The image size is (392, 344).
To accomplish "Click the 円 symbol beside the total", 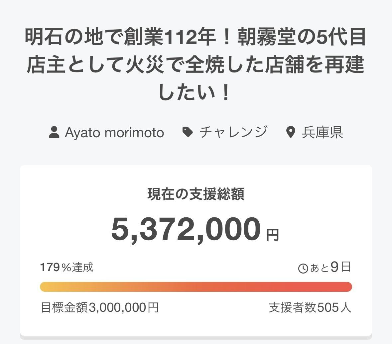I will (272, 235).
